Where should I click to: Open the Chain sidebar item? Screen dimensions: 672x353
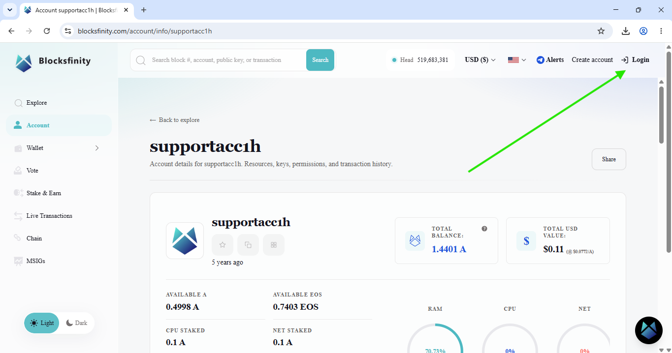point(59,238)
